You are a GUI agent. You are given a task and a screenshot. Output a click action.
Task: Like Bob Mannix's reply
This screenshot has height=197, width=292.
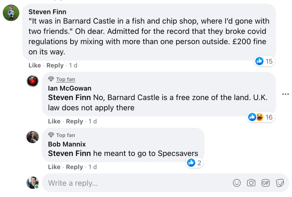[54, 167]
